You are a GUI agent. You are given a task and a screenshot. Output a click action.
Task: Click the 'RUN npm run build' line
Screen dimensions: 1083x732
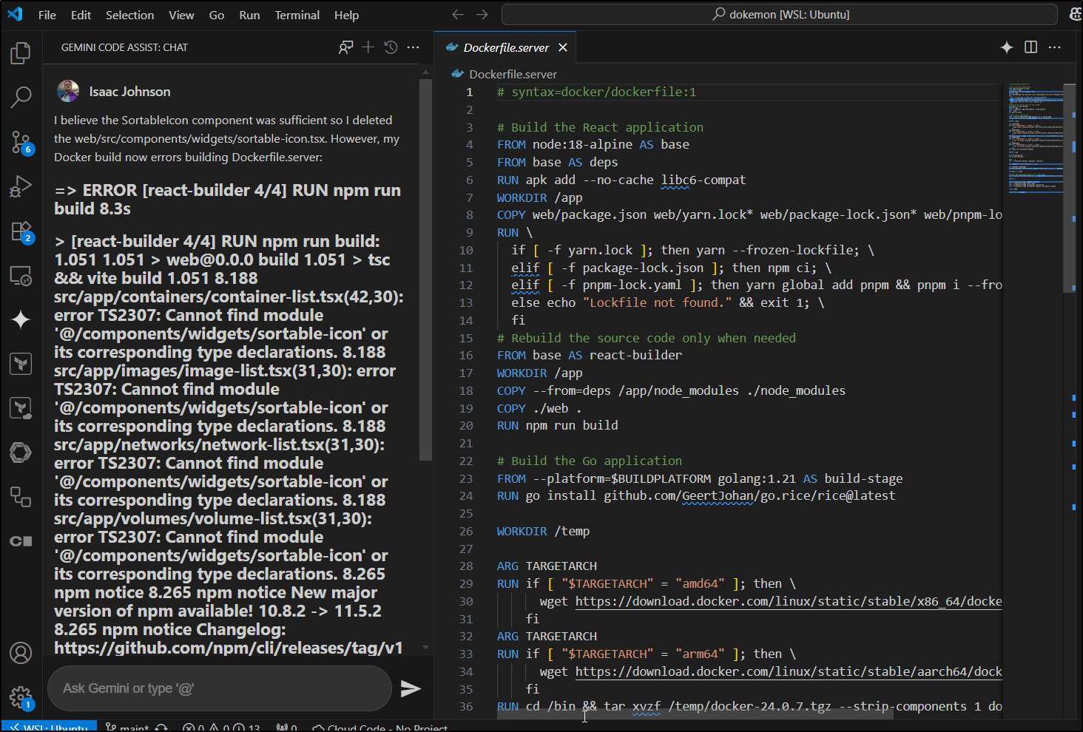point(557,426)
